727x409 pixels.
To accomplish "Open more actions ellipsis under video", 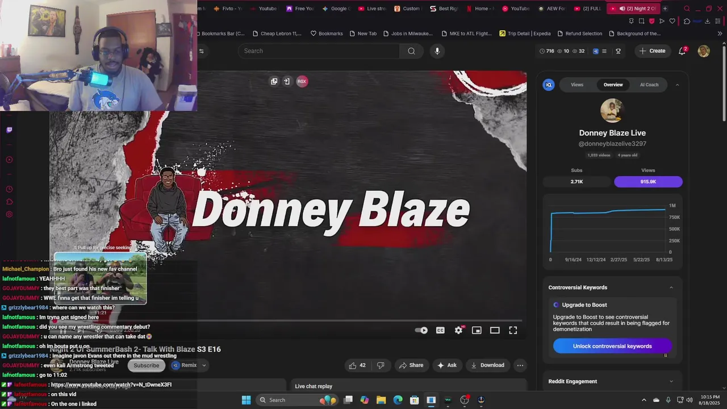I will pyautogui.click(x=520, y=365).
